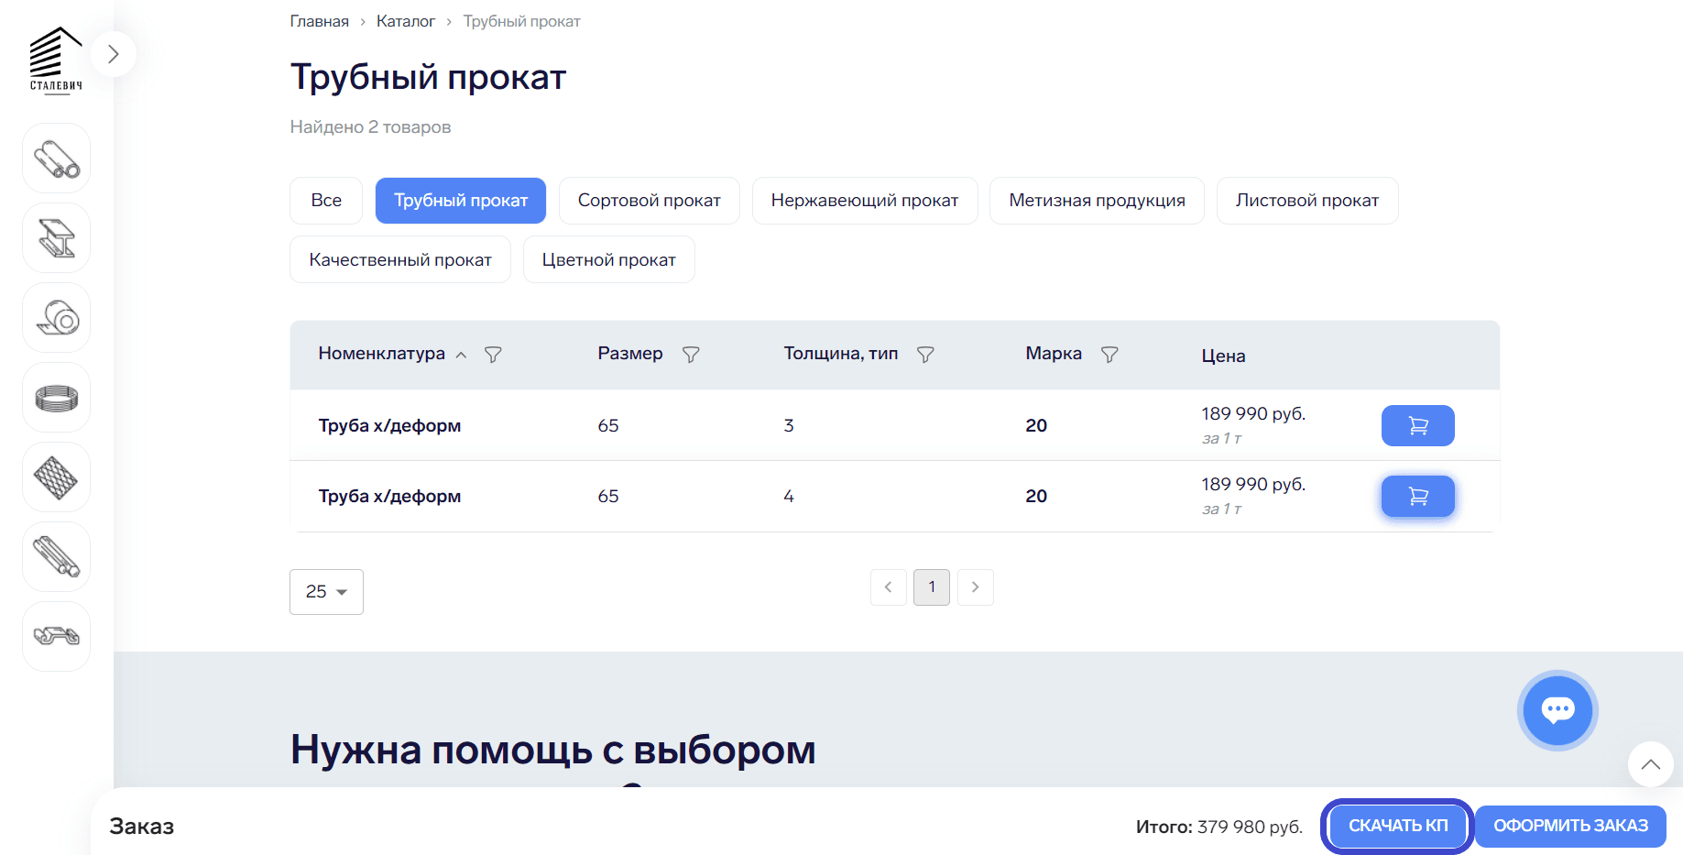Open the I-beam profile category icon
The height and width of the screenshot is (855, 1683).
pos(57,238)
